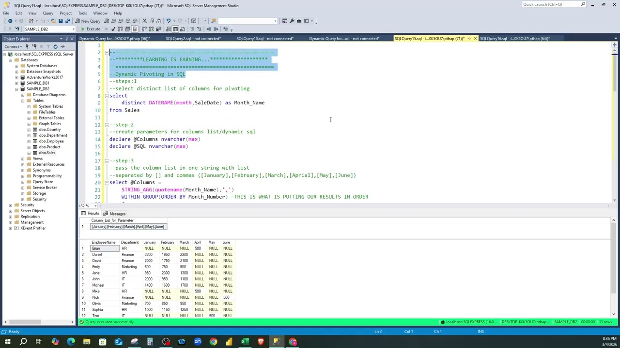Image resolution: width=620 pixels, height=348 pixels.
Task: Switch to SQLQuery10.sql tab
Action: 265,39
